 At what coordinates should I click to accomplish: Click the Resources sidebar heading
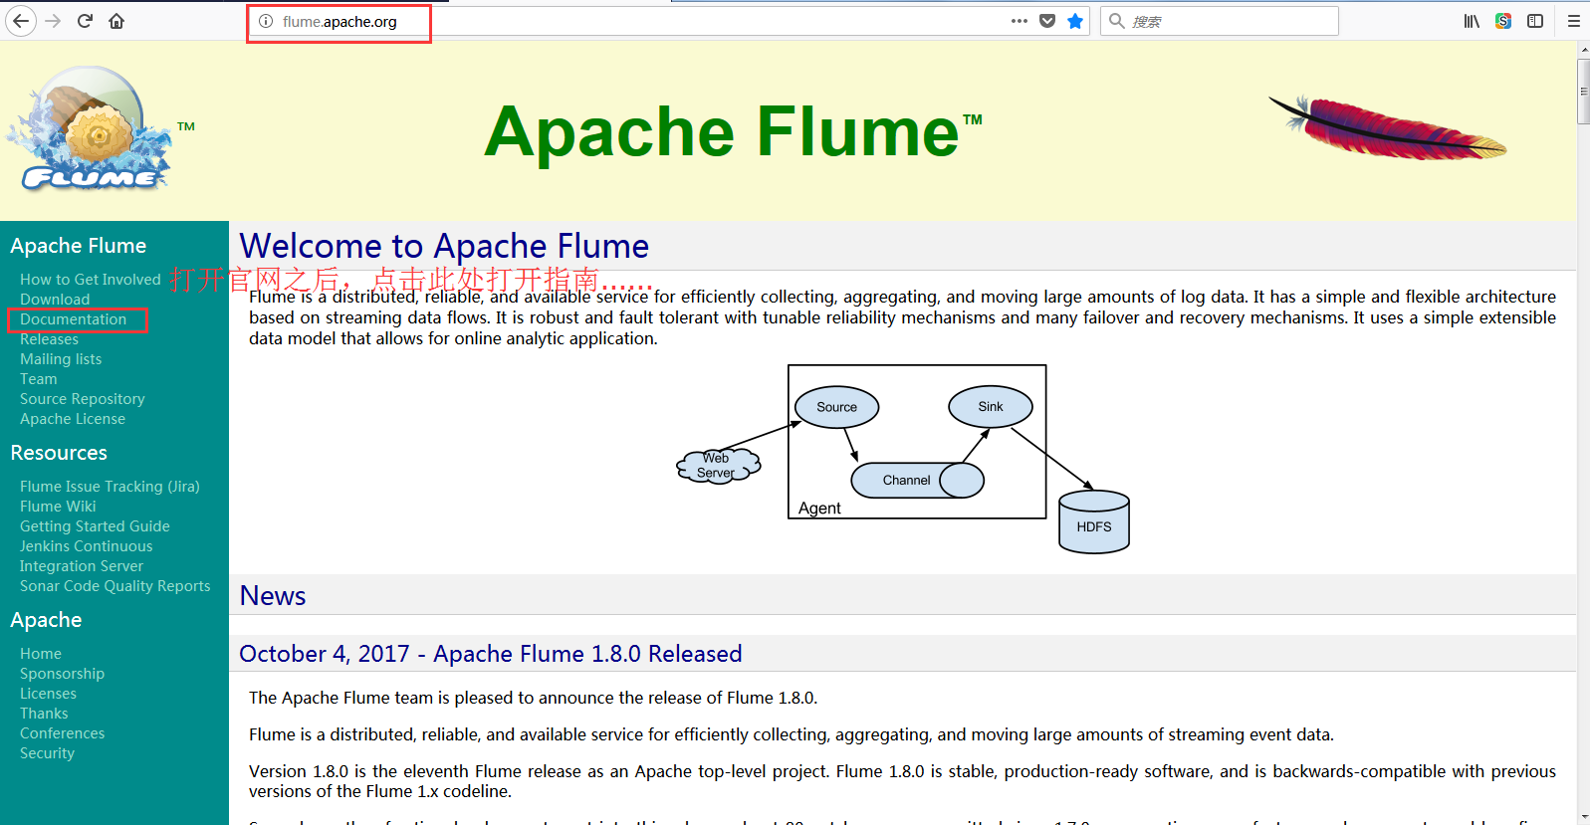point(59,453)
